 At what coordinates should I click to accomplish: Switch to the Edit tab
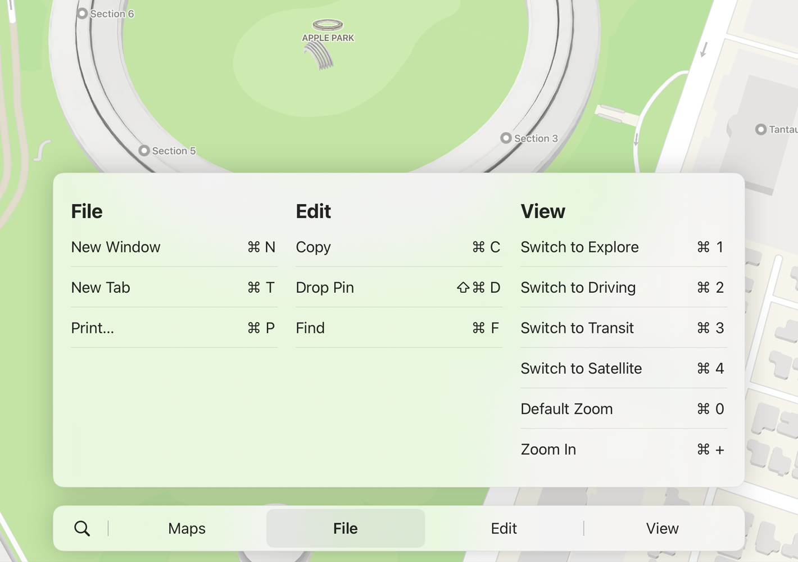click(x=504, y=528)
